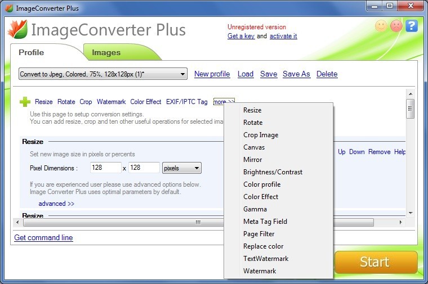The image size is (428, 284).
Task: Click the green plus add-operation icon
Action: tap(25, 102)
